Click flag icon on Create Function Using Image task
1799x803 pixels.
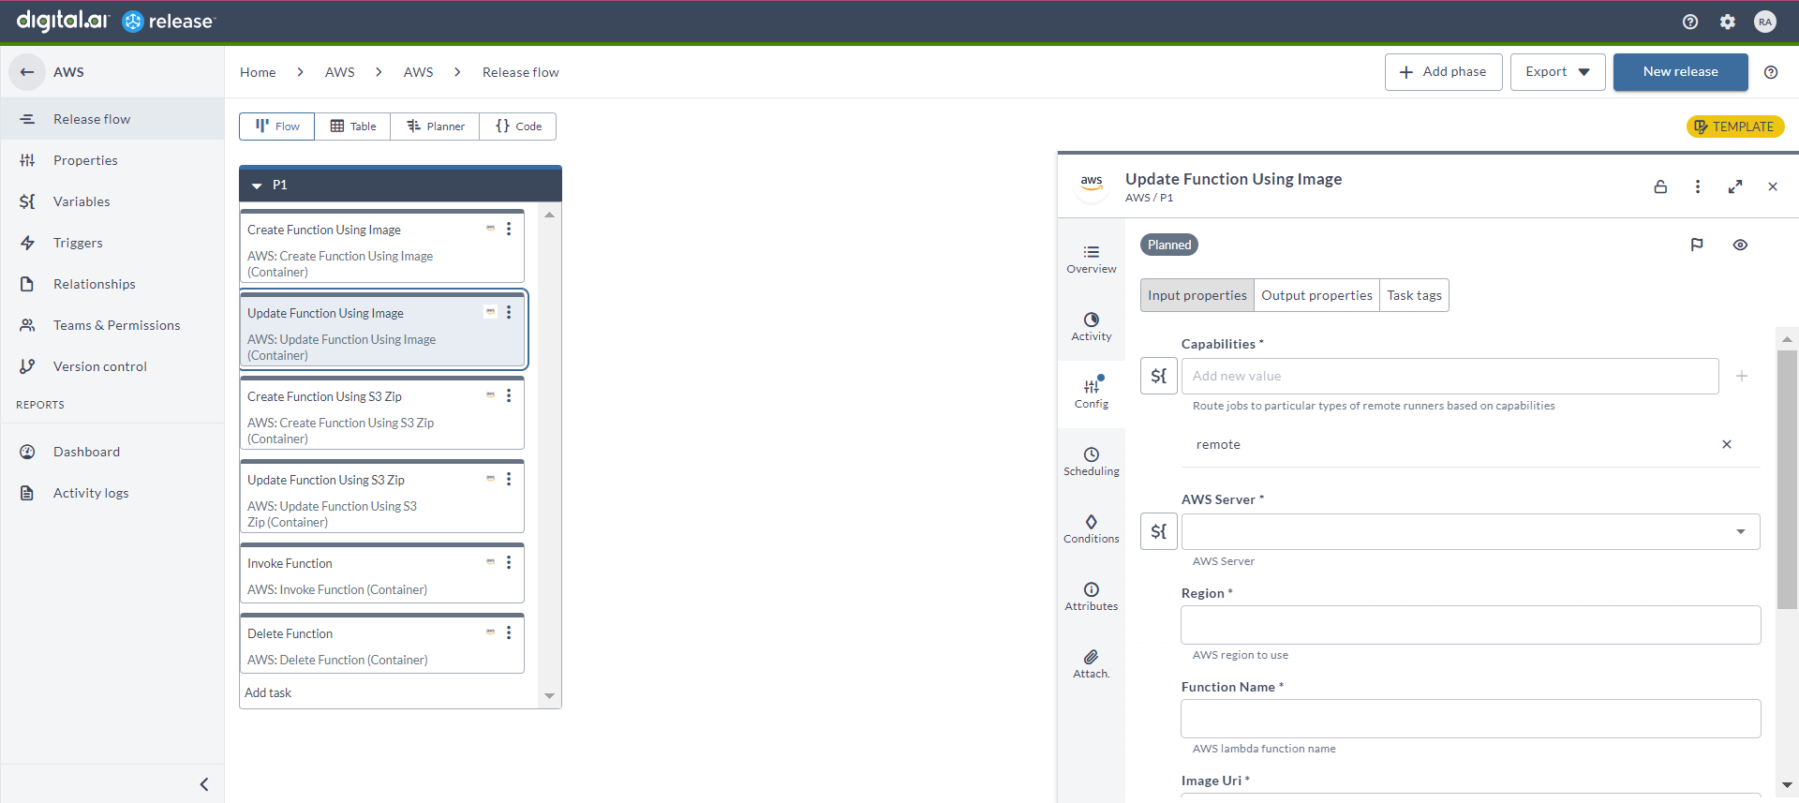(x=490, y=229)
